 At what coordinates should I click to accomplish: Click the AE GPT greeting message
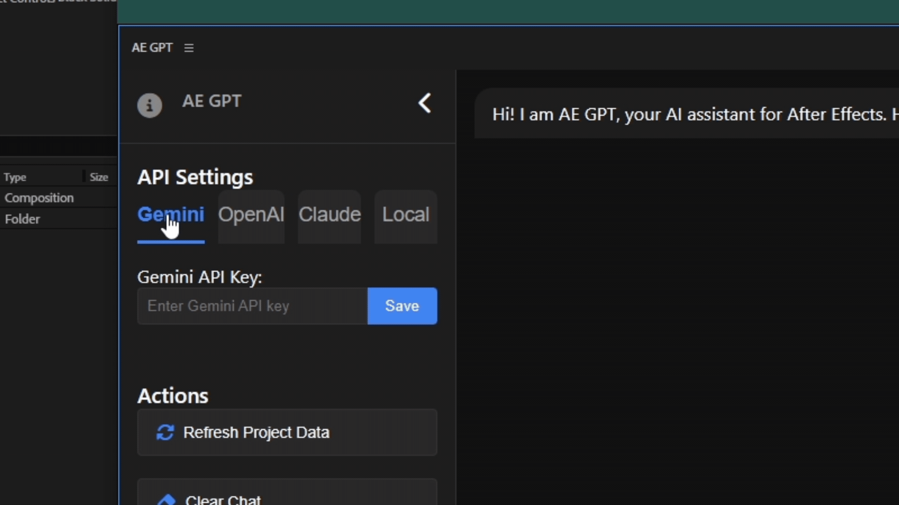point(687,114)
